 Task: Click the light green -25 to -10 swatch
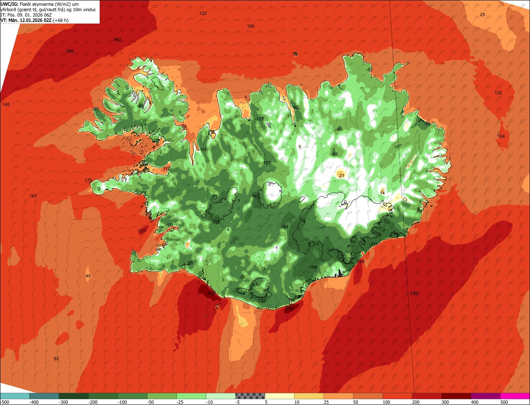[x=191, y=396]
